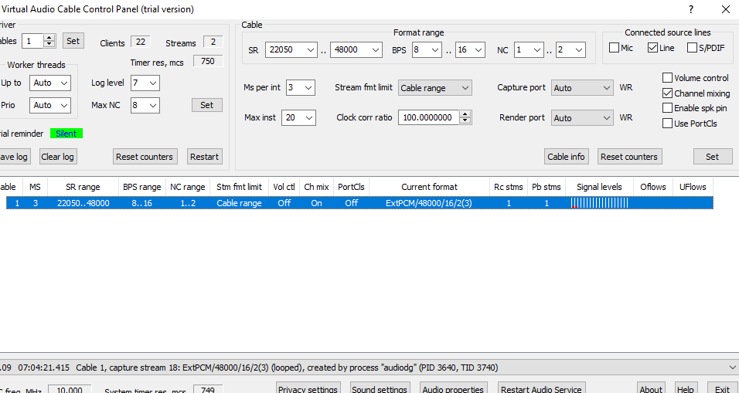
Task: Open the Log level dropdown
Action: coord(145,83)
